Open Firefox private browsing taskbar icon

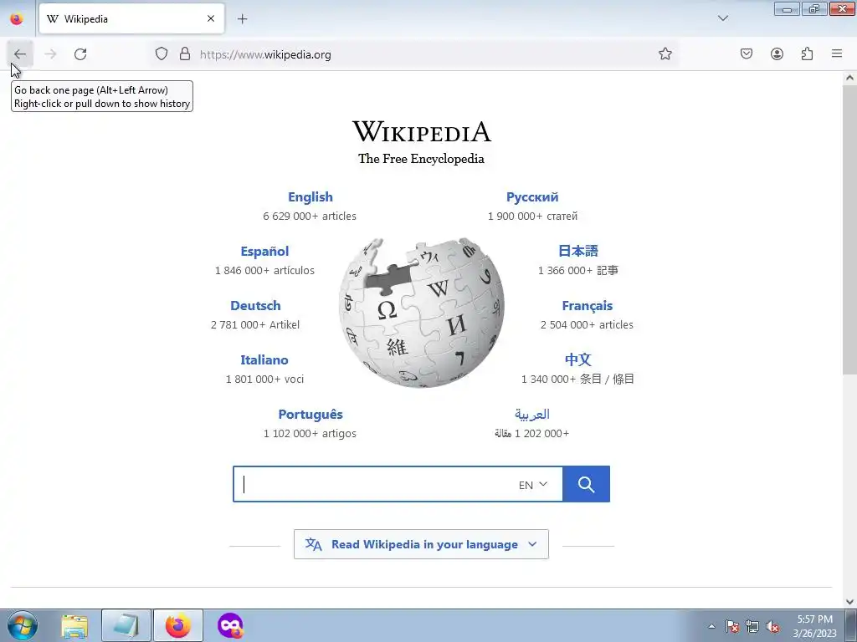tap(230, 626)
